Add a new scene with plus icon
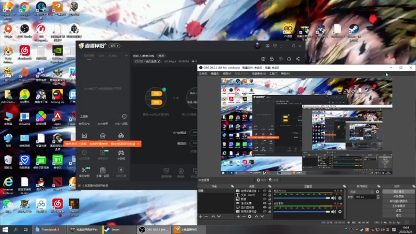 tap(201, 216)
